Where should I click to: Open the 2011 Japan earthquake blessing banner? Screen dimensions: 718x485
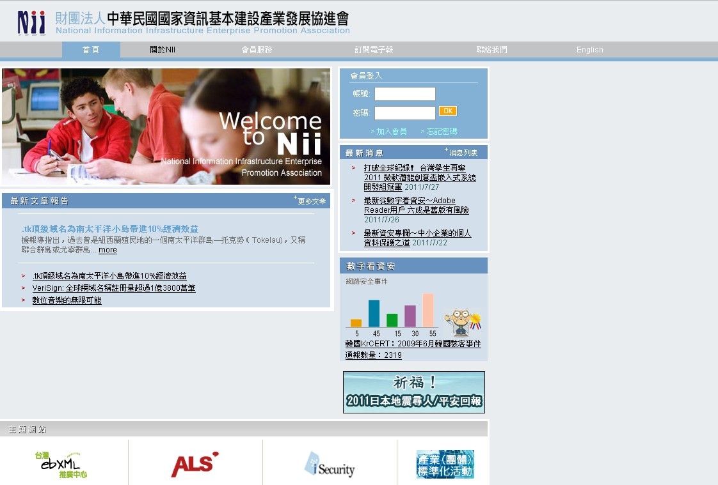coord(413,392)
